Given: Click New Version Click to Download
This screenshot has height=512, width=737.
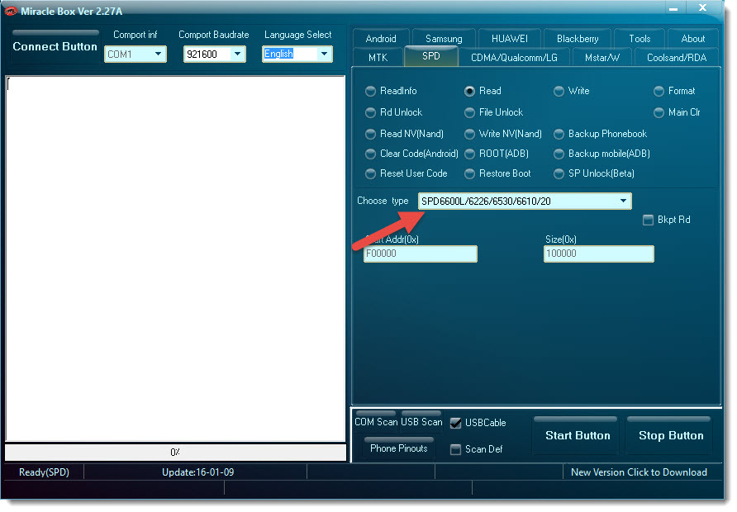Looking at the screenshot, I should coord(639,472).
